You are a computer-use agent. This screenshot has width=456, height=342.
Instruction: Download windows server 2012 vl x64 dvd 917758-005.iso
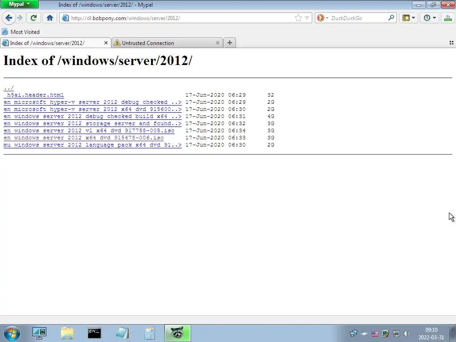point(89,130)
